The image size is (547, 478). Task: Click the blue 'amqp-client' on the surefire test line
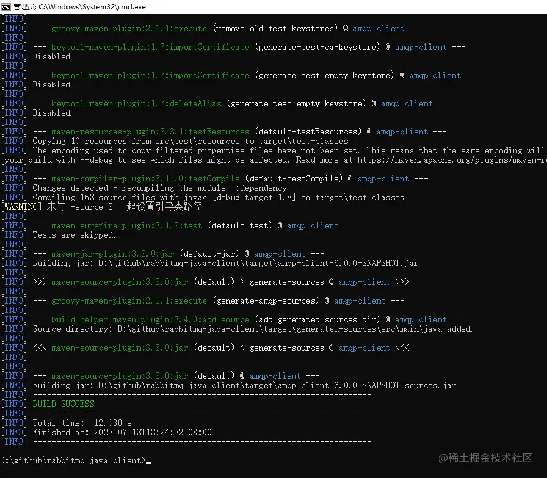click(x=312, y=225)
